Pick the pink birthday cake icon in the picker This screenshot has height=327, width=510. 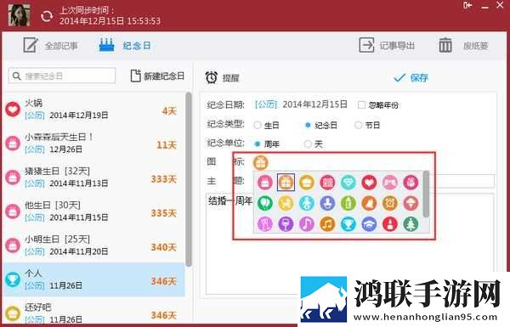[264, 183]
